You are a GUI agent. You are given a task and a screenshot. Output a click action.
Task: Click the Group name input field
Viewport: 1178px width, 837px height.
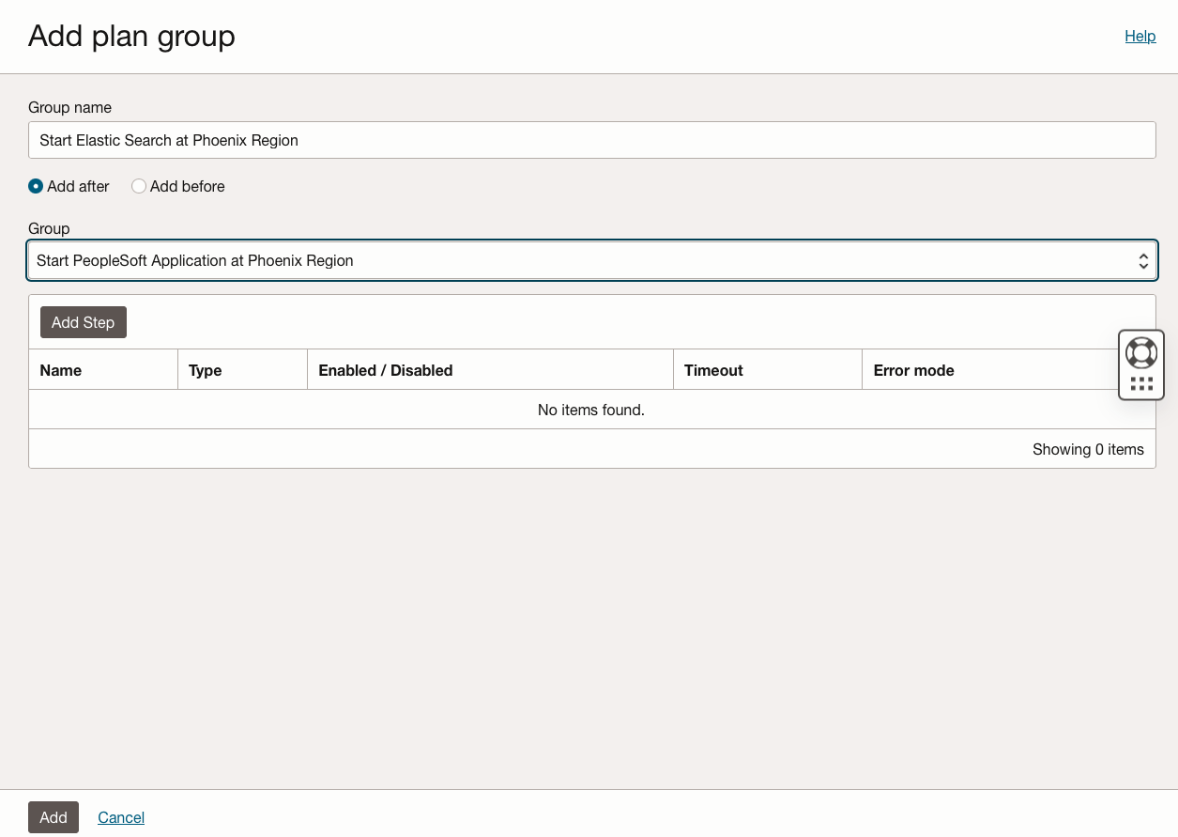pos(591,139)
